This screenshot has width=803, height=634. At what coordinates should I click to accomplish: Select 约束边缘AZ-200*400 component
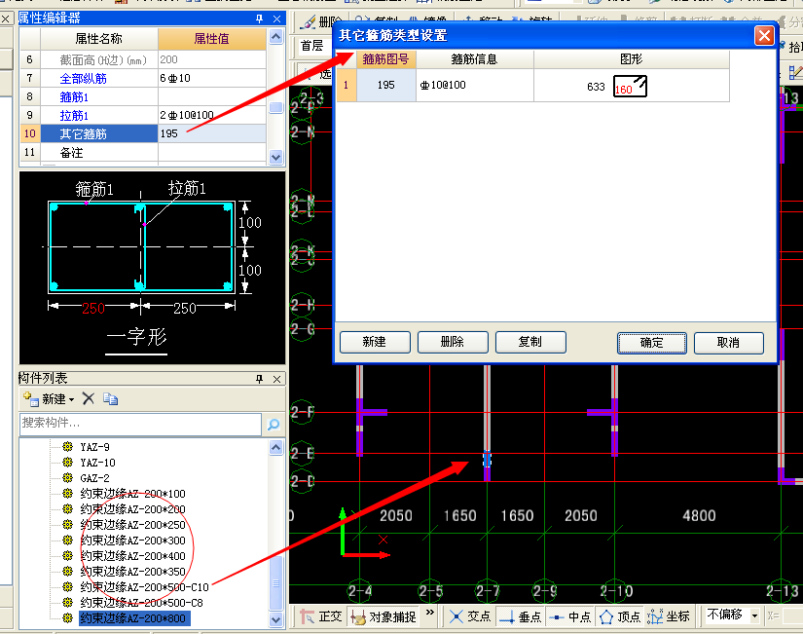pos(132,555)
